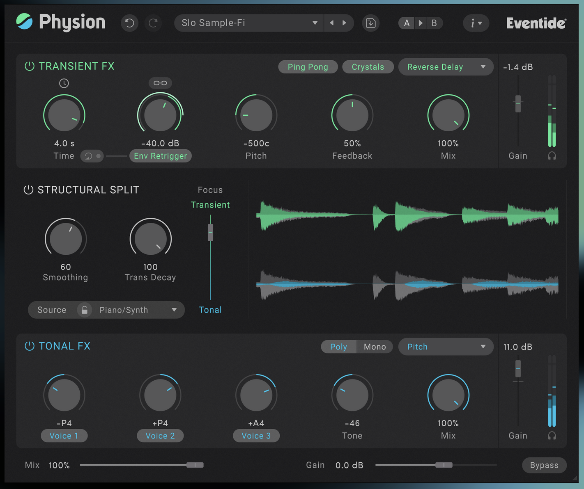Click the -500c pitch value
Viewport: 584px width, 489px height.
[256, 143]
